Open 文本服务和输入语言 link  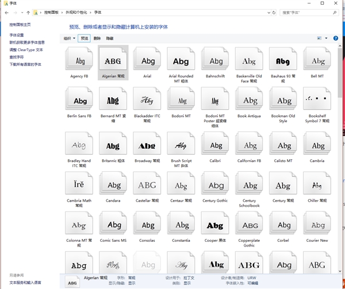coord(25,283)
